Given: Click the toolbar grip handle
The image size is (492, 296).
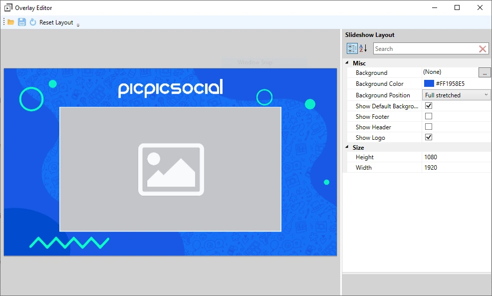Looking at the screenshot, I should (4, 22).
